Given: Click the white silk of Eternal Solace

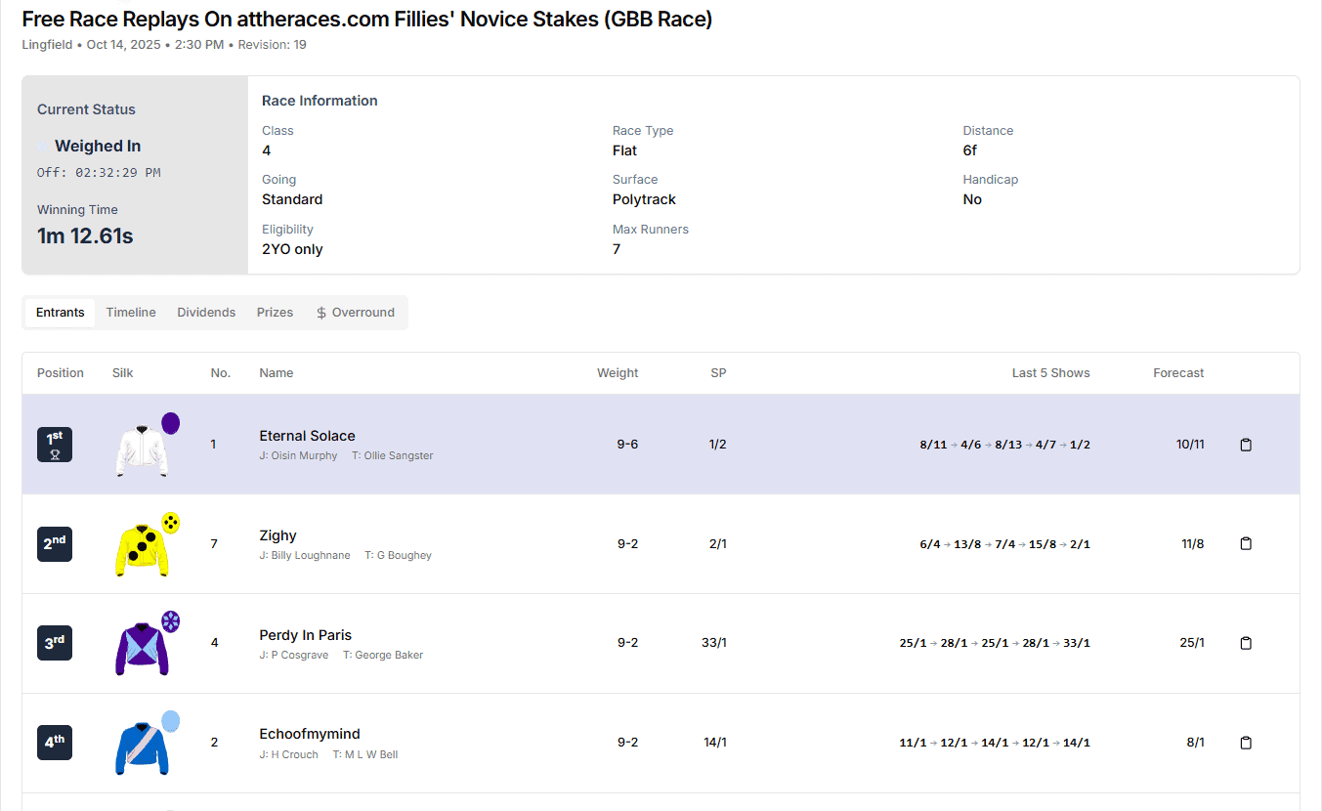Looking at the screenshot, I should (x=144, y=448).
